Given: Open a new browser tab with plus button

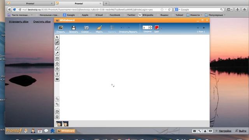Looking at the screenshot, I should click(x=106, y=3).
